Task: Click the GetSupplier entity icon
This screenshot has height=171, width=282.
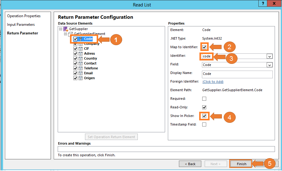Action: click(x=65, y=29)
